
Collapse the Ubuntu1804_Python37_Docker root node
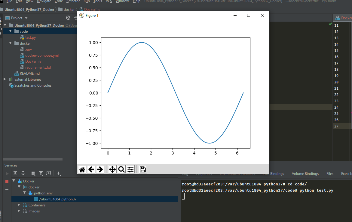pyautogui.click(x=5, y=25)
